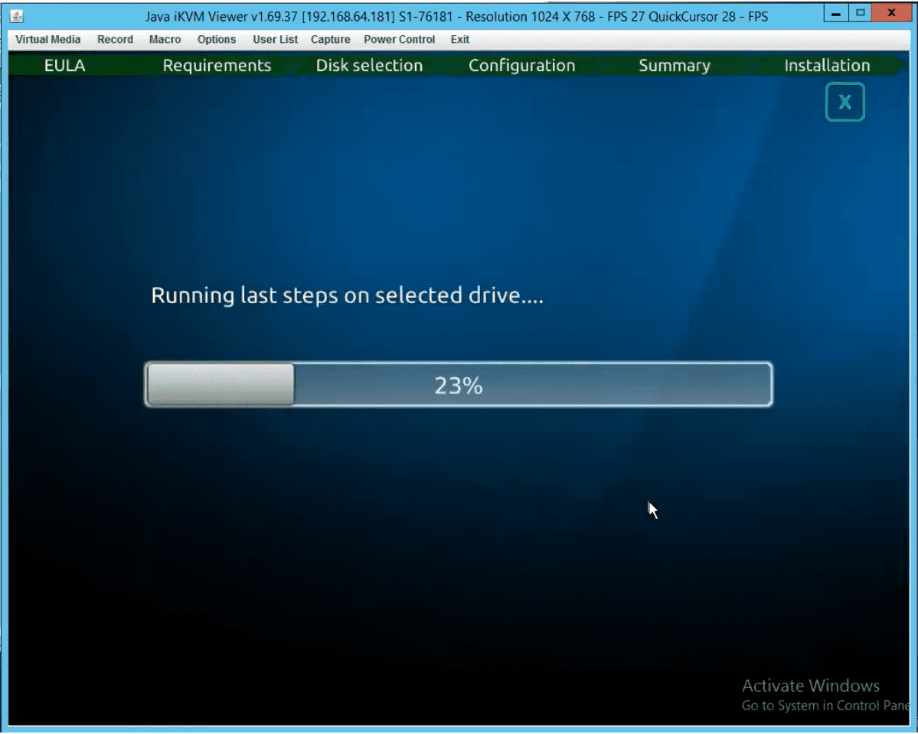
Task: Expand the Macro menu
Action: [x=165, y=40]
